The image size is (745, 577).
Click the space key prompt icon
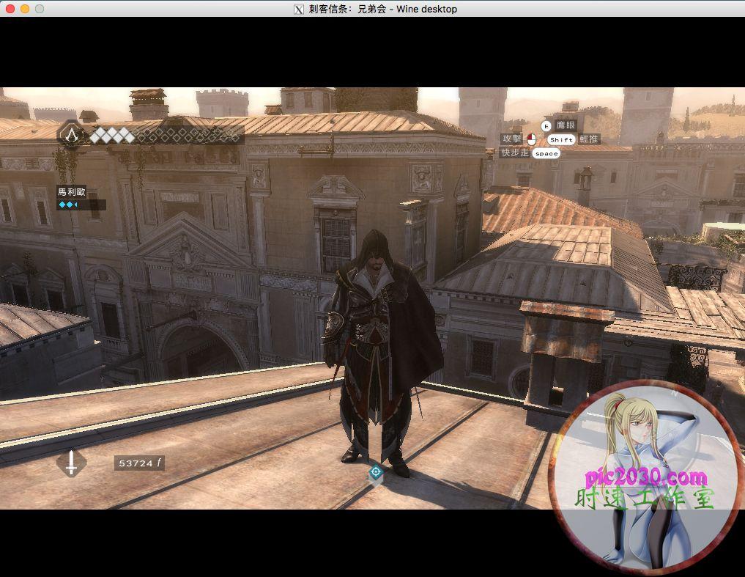point(546,153)
